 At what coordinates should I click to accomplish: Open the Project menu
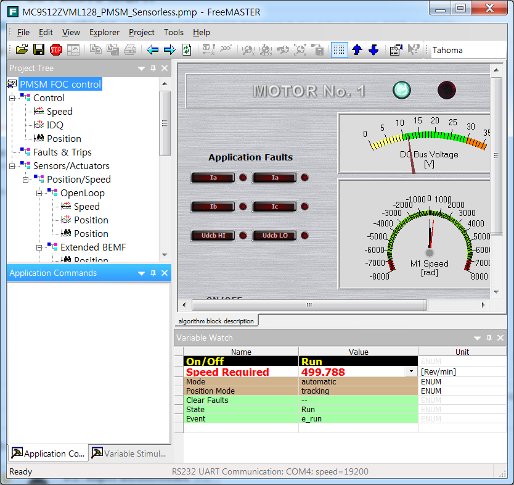click(141, 32)
